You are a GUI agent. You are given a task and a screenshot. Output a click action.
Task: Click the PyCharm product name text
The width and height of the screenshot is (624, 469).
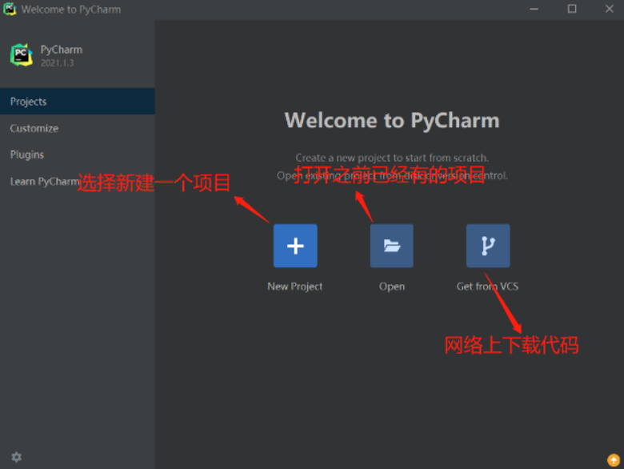[x=62, y=50]
